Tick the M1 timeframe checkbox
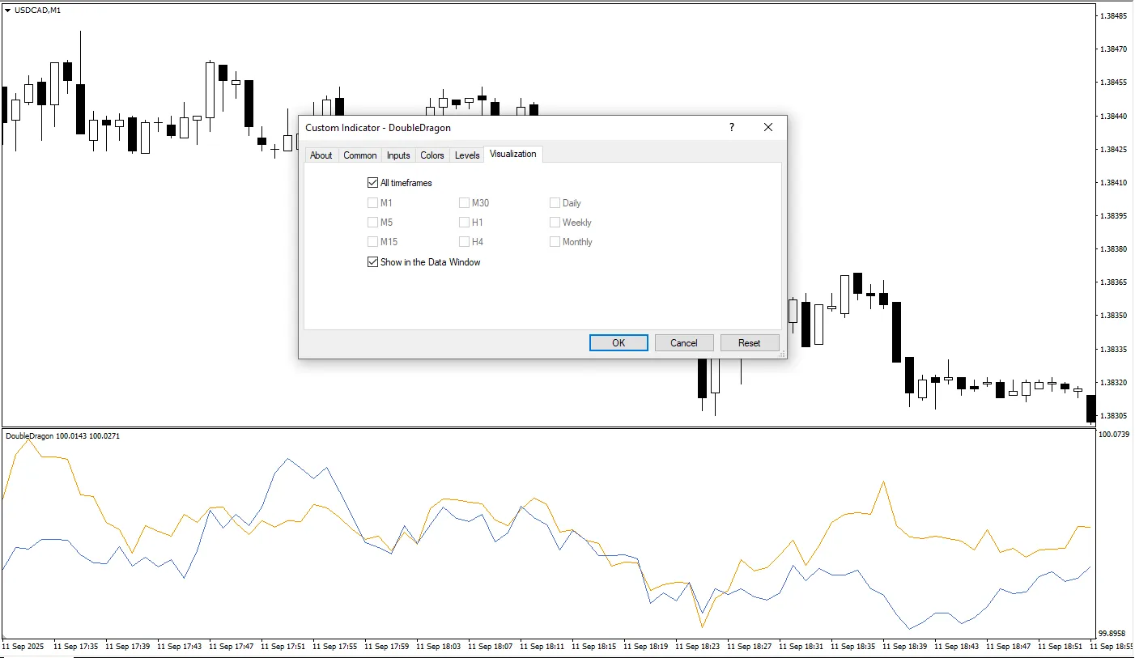Image resolution: width=1135 pixels, height=658 pixels. click(x=373, y=203)
